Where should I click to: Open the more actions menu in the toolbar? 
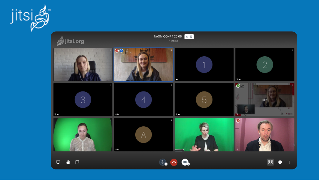pos(290,162)
